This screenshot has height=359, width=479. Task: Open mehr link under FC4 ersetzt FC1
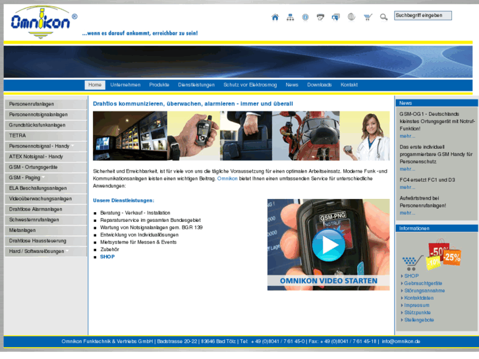pos(407,187)
